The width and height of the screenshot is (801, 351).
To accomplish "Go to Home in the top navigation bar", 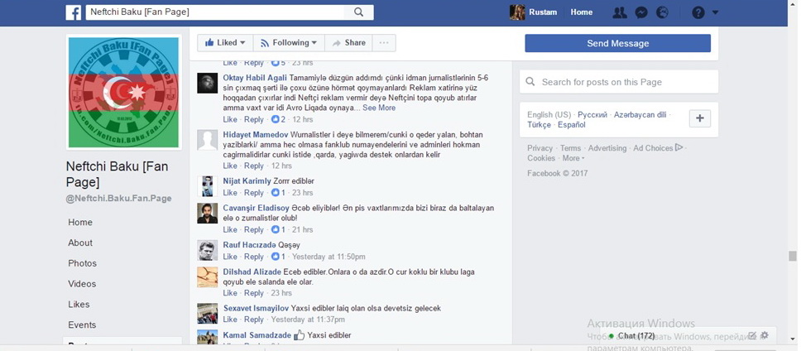I will click(582, 12).
